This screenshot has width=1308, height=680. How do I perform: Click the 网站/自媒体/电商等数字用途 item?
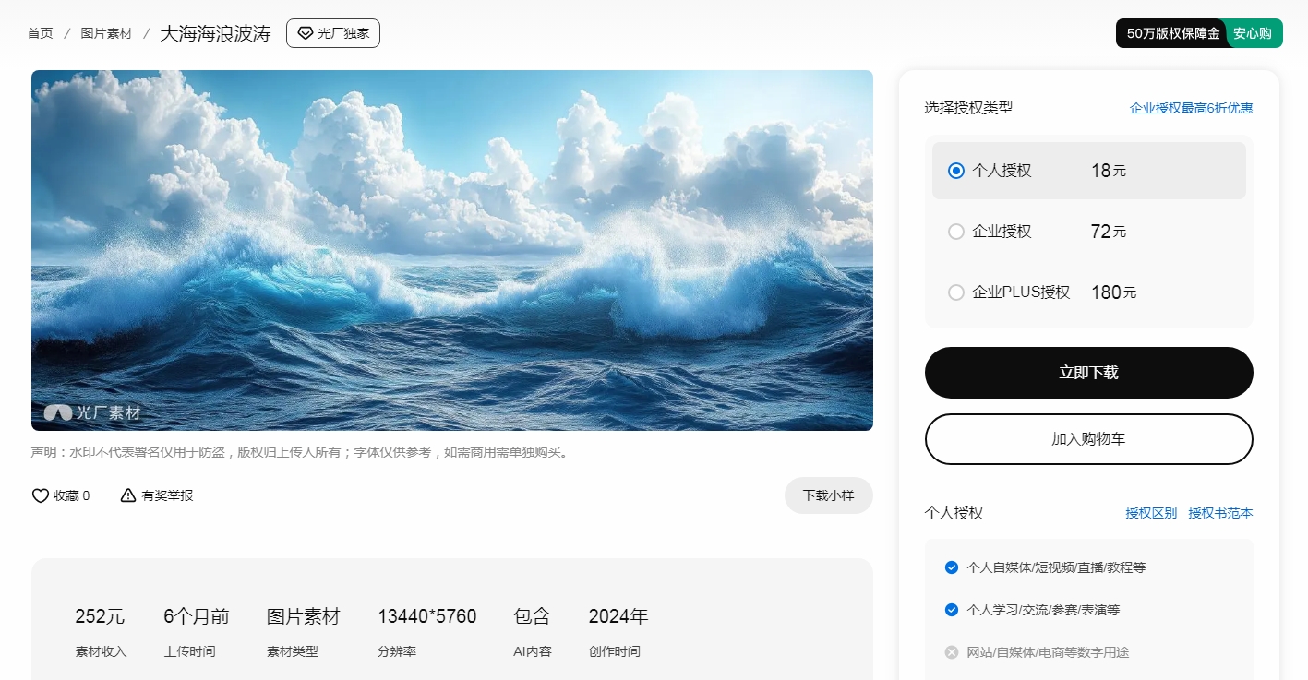(x=1048, y=652)
